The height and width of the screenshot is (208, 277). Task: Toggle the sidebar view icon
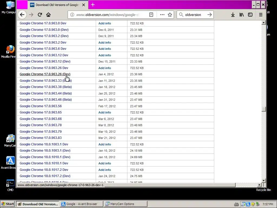(x=250, y=15)
